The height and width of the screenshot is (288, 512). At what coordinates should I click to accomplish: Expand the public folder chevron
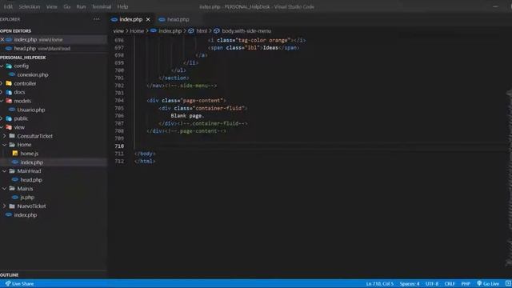2,119
